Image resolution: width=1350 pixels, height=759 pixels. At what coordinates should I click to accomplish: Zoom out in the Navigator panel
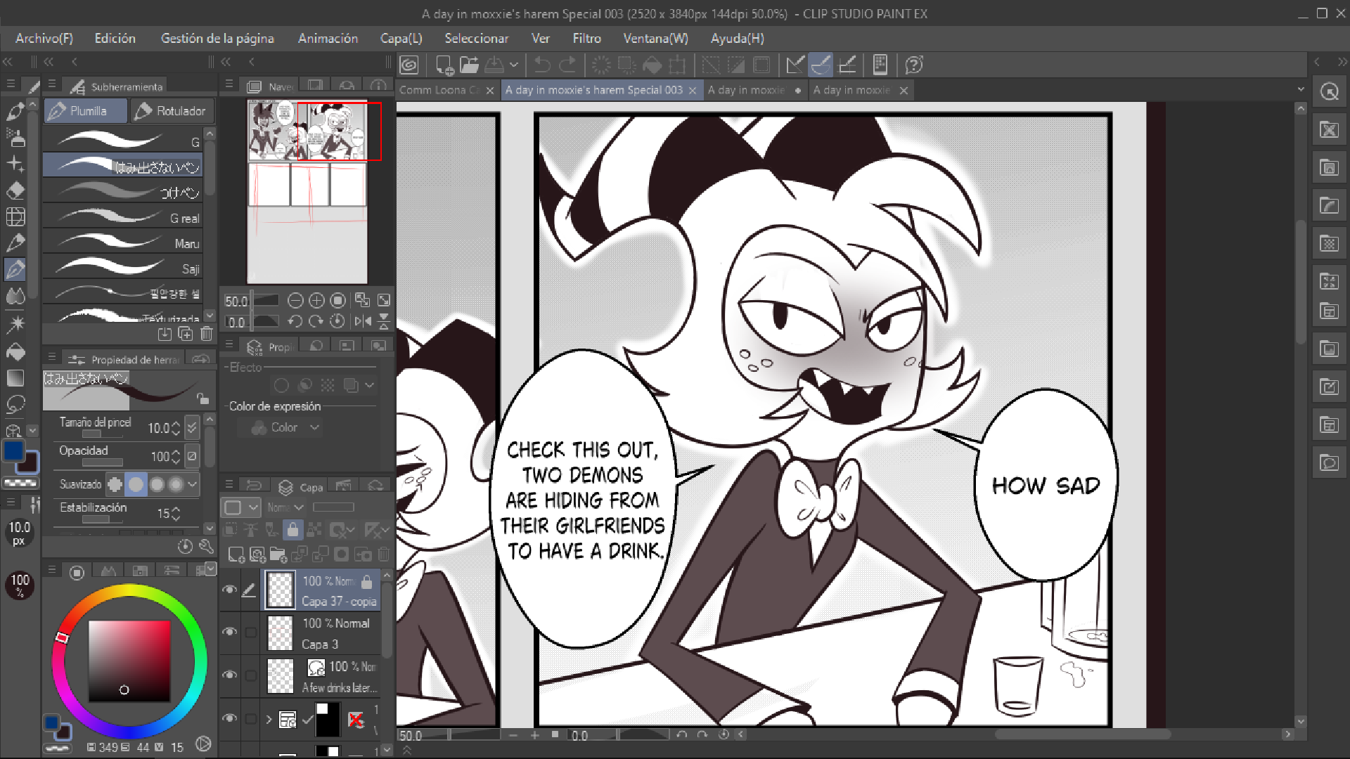(295, 301)
